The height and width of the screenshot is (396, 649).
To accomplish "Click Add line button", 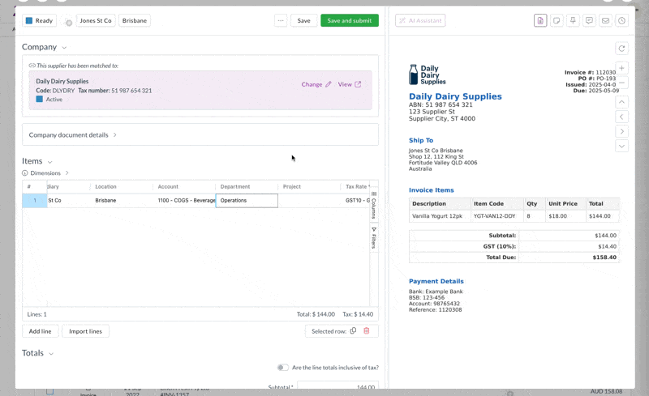I will 40,331.
